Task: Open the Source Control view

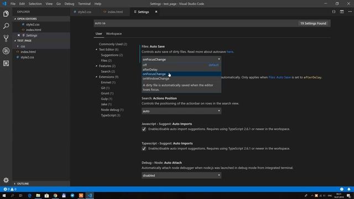Action: 6,38
